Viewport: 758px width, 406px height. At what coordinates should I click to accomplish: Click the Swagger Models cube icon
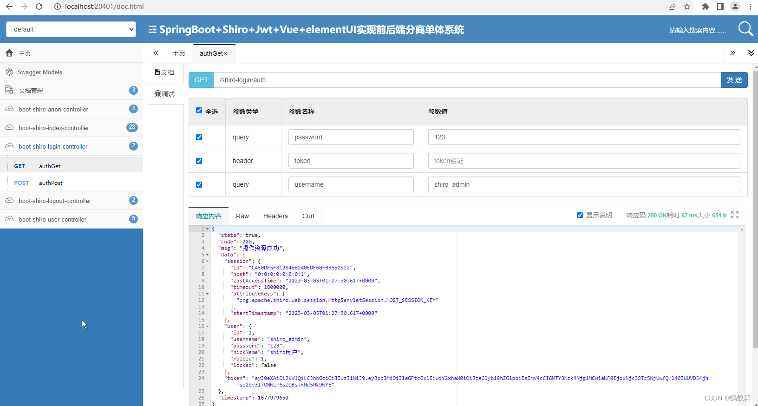click(x=9, y=72)
